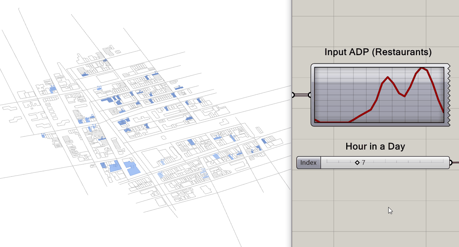Click the first, lower peak of the red curve
The width and height of the screenshot is (459, 247).
click(x=388, y=77)
